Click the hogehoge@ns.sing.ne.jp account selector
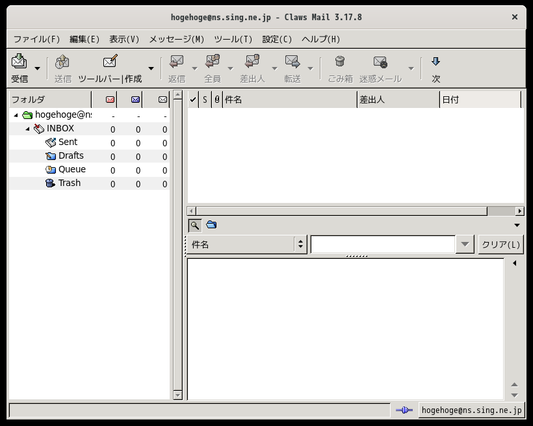 471,410
